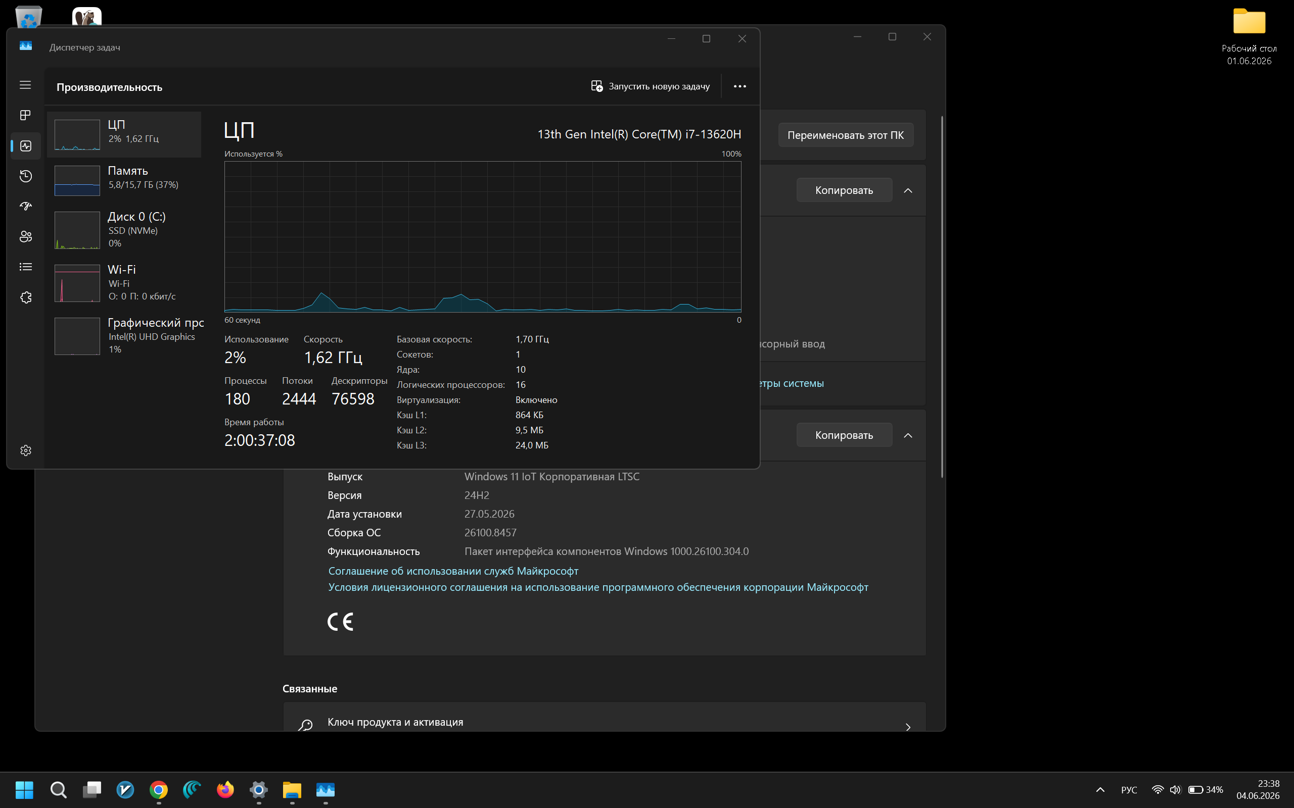Select the Диск 0 (C:) performance tab

pyautogui.click(x=124, y=229)
